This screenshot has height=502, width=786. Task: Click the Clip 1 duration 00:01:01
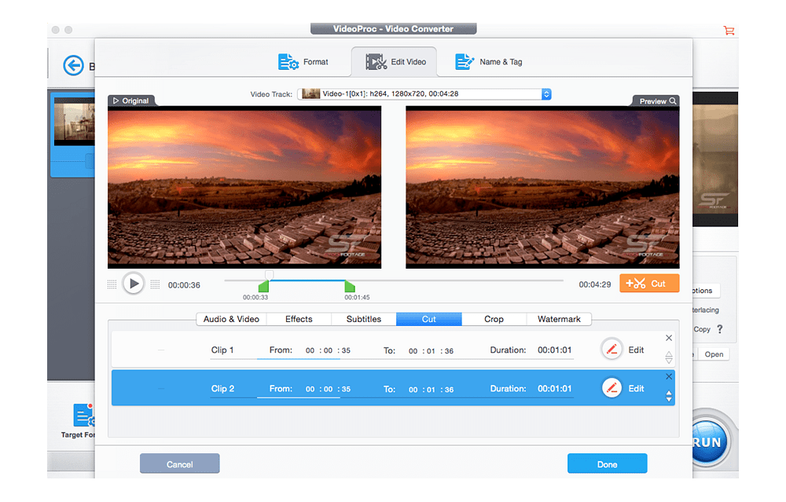(554, 350)
